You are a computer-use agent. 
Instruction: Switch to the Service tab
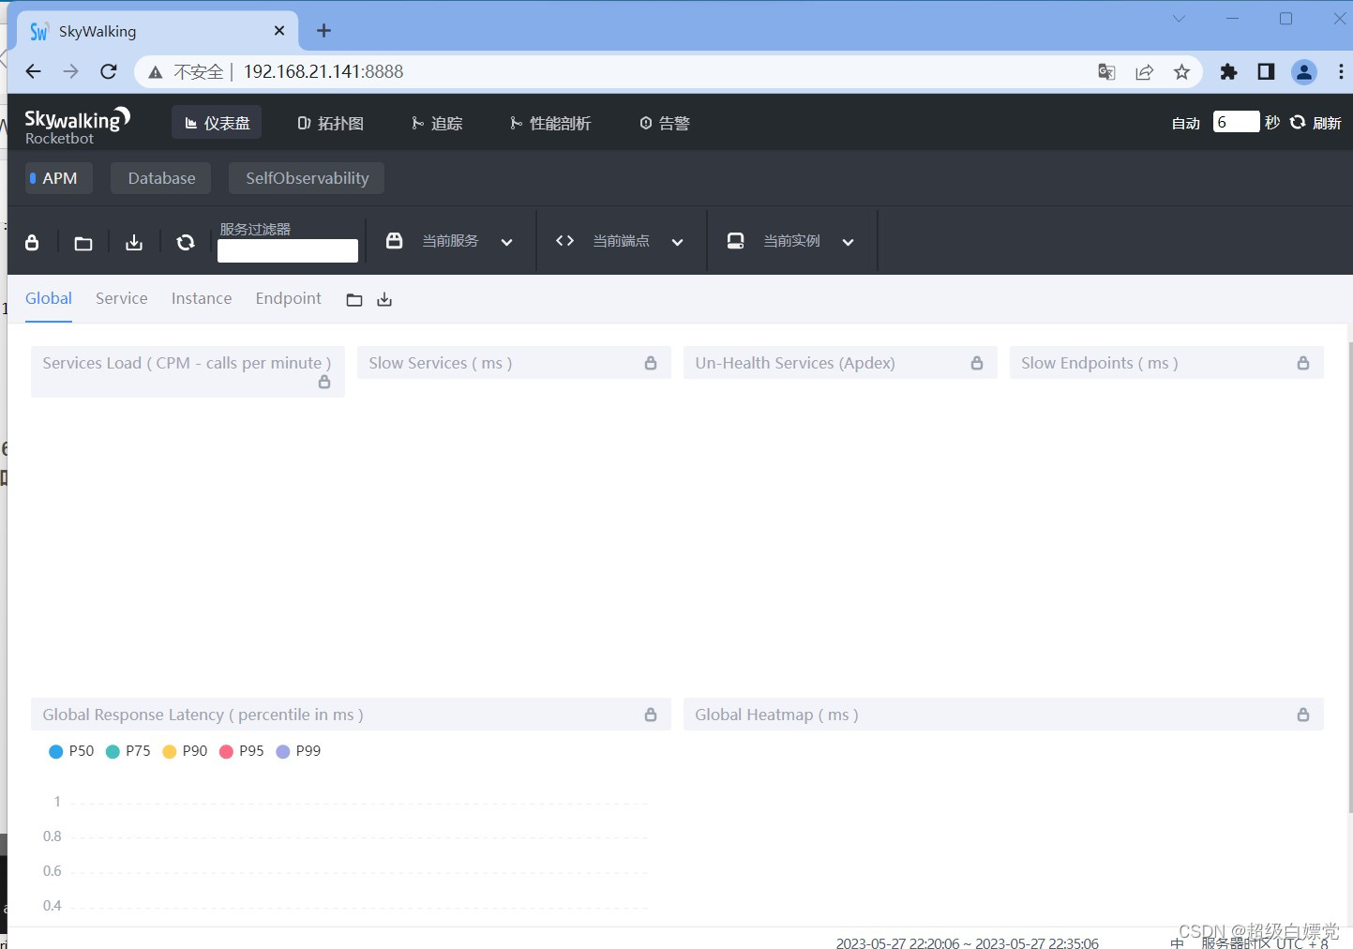point(121,298)
